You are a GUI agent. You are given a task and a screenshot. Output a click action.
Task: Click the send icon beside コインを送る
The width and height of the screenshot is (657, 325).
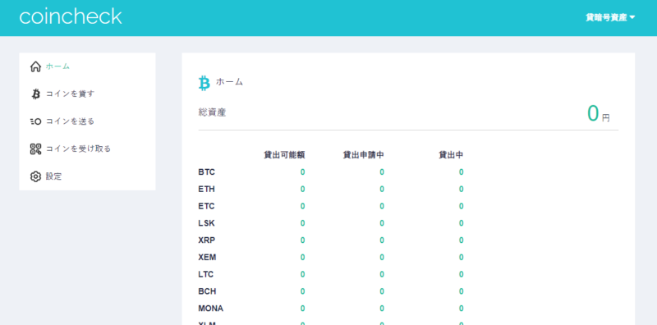35,121
